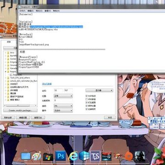Open the Windows folder dock icon
165x165 pixels.
(x=48, y=156)
